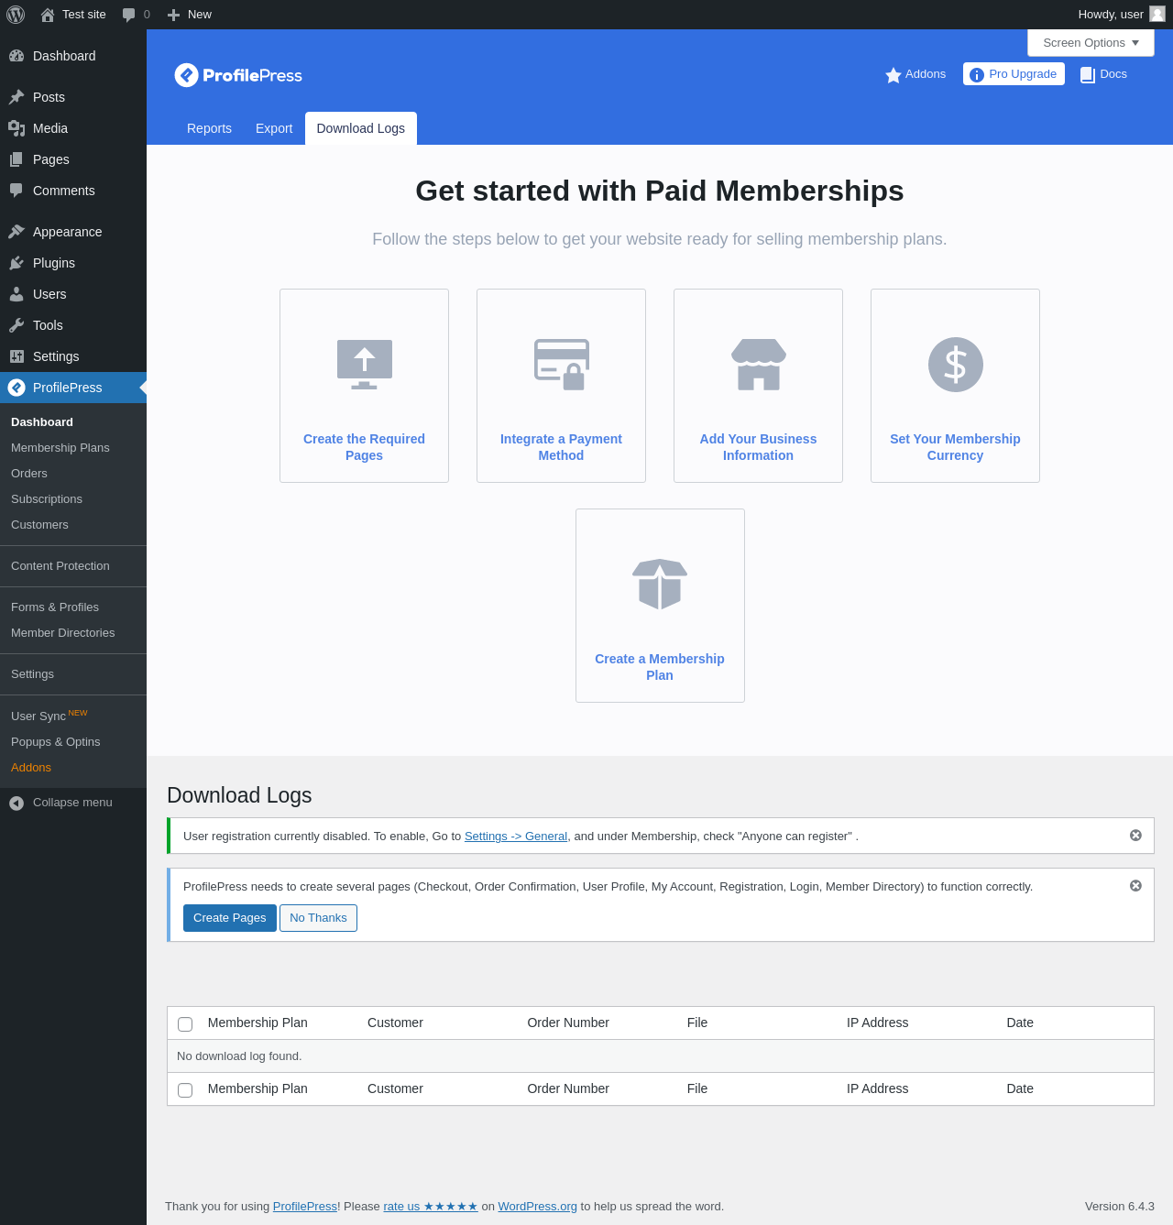Viewport: 1173px width, 1225px height.
Task: Click the Create Pages button
Action: pyautogui.click(x=230, y=918)
